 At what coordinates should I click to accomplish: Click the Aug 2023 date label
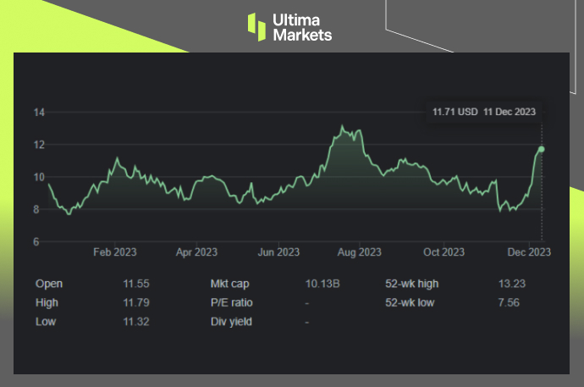pyautogui.click(x=359, y=252)
